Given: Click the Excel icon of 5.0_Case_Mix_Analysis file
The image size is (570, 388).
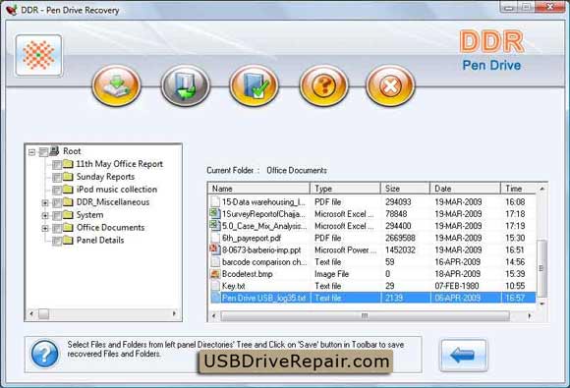Looking at the screenshot, I should (215, 225).
